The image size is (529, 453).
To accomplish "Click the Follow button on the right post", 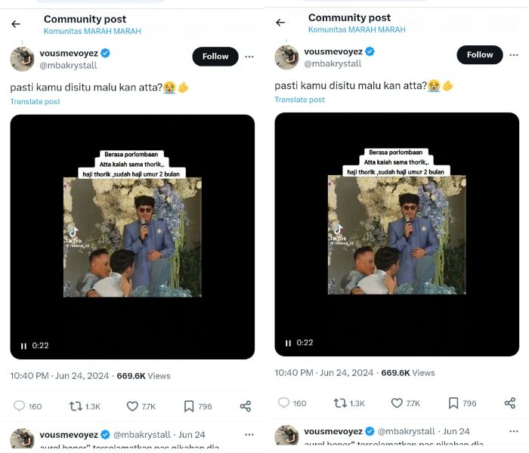I will click(480, 54).
